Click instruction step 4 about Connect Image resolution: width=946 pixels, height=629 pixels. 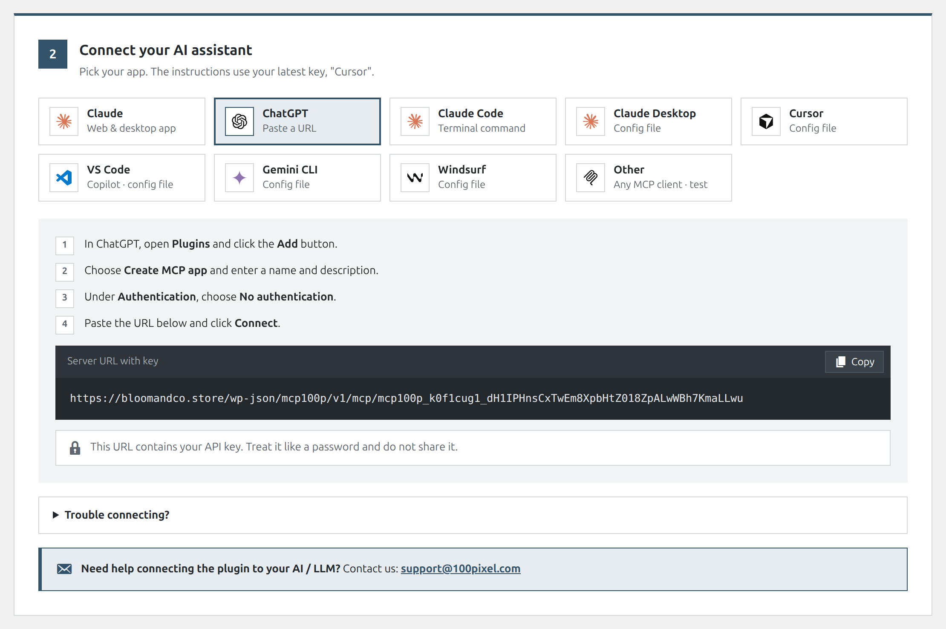[x=182, y=323]
